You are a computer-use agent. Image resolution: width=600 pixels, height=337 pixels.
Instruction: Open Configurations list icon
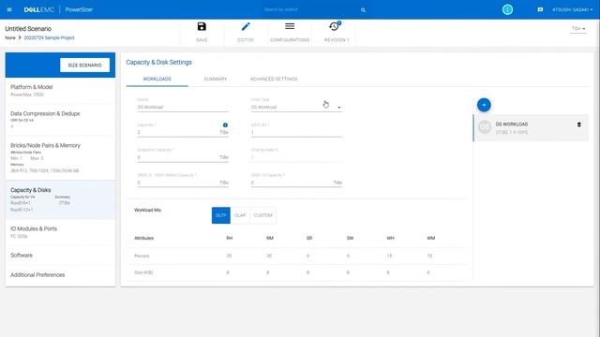click(290, 26)
